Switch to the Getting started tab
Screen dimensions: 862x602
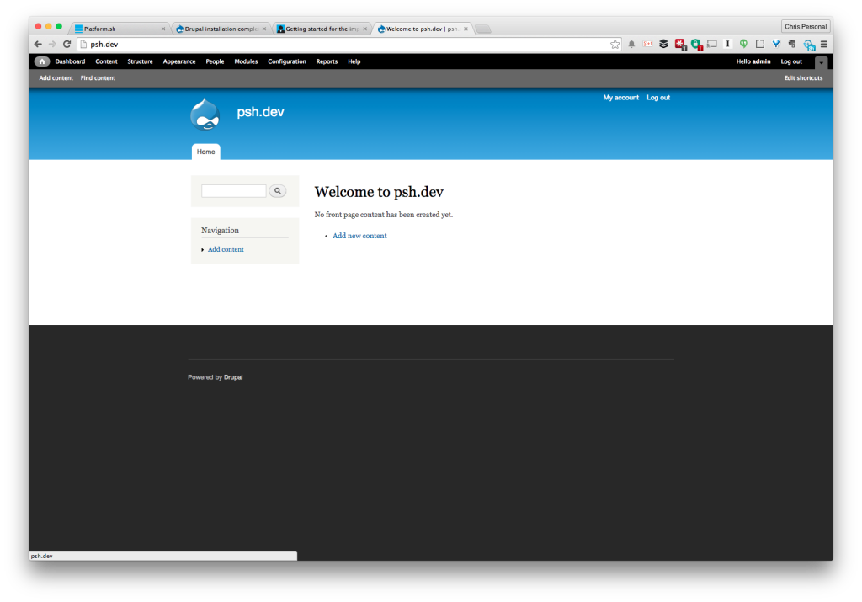321,29
